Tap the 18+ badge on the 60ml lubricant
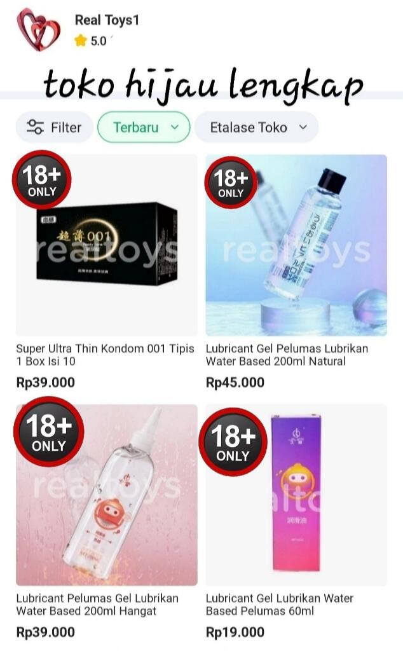The image size is (403, 651). (x=233, y=442)
